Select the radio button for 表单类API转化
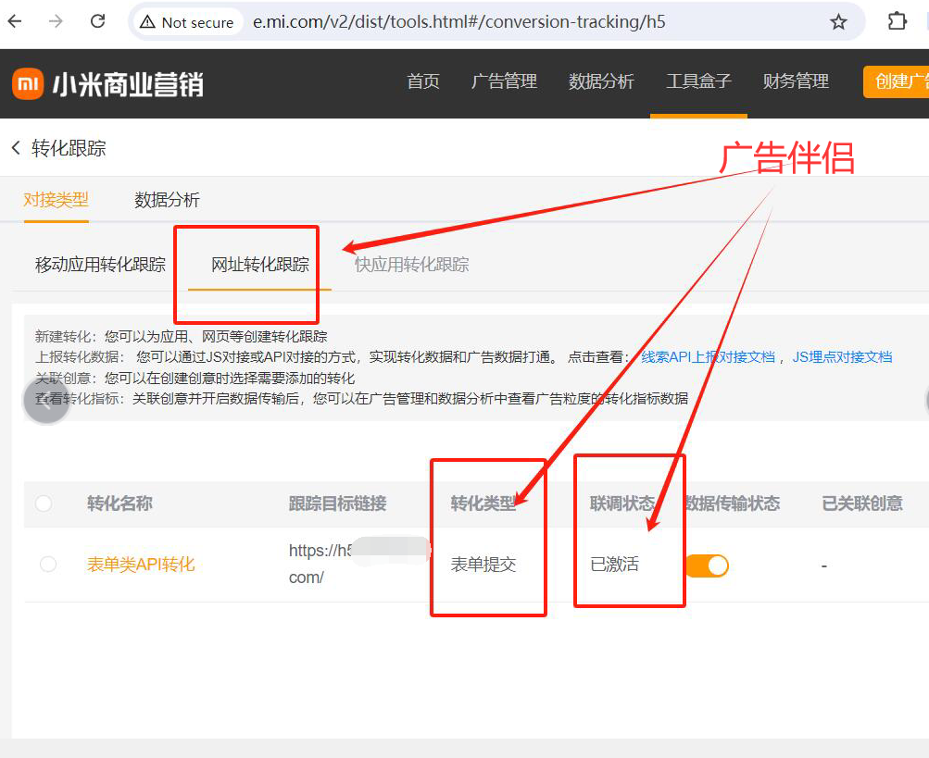 48,564
